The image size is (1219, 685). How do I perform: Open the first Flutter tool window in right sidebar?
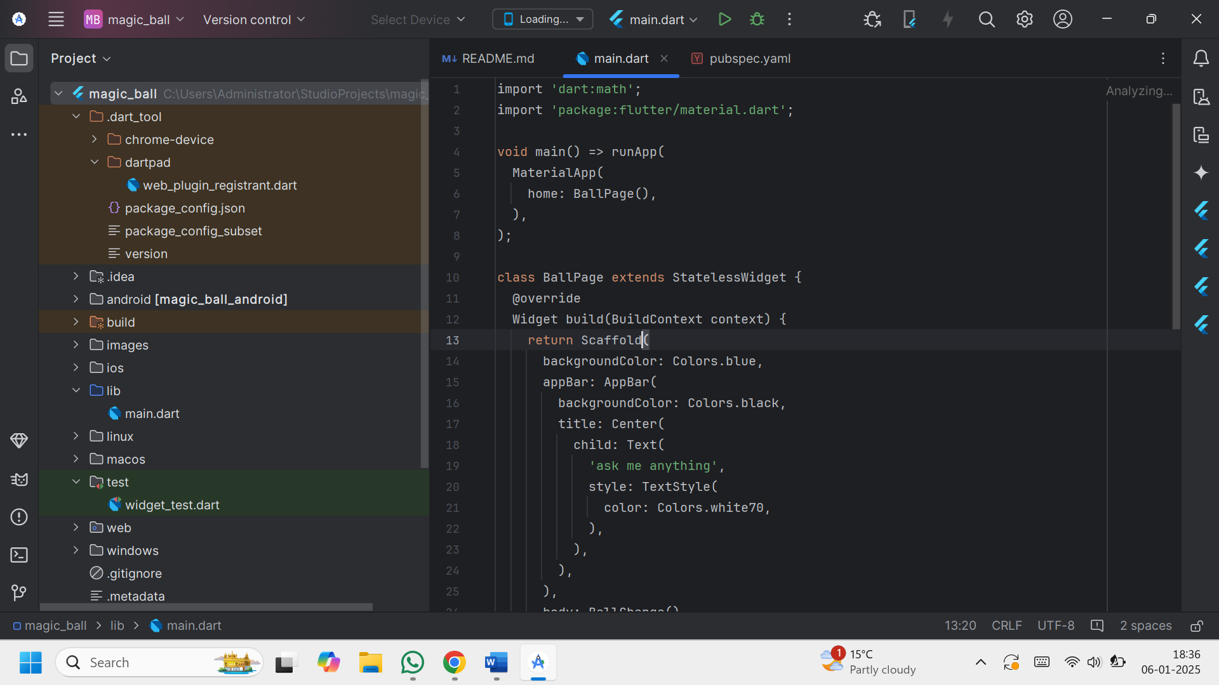(1201, 211)
